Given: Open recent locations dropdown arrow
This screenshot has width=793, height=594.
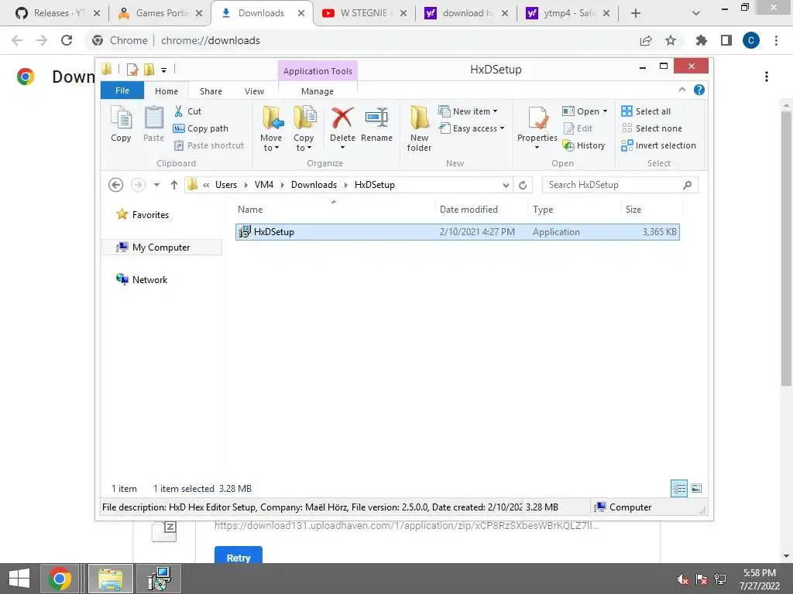Looking at the screenshot, I should point(156,185).
